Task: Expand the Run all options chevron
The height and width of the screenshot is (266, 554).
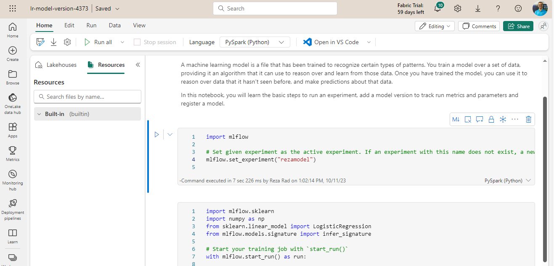Action: click(x=122, y=42)
